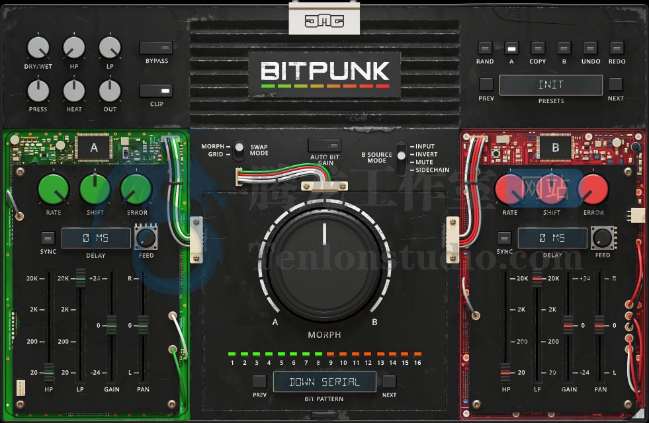Click the top LP filter knob
The image size is (649, 423).
point(110,47)
